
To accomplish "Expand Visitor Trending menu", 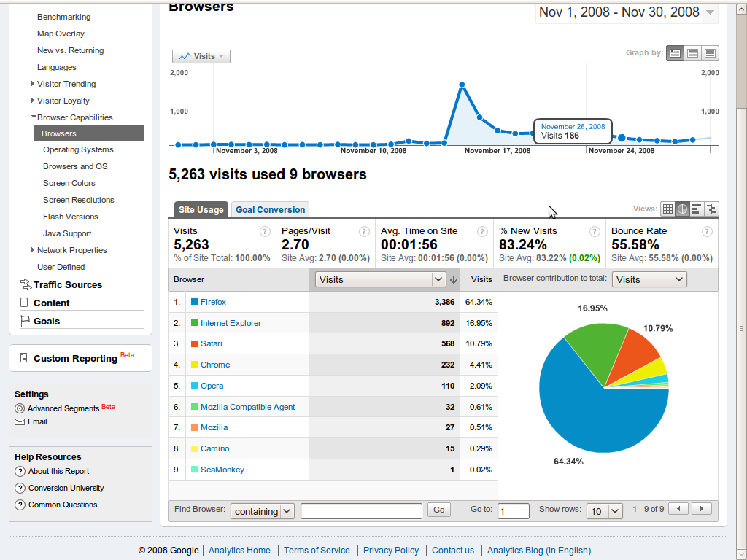I will pos(32,84).
